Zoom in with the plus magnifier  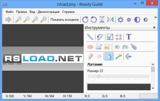point(18,19)
